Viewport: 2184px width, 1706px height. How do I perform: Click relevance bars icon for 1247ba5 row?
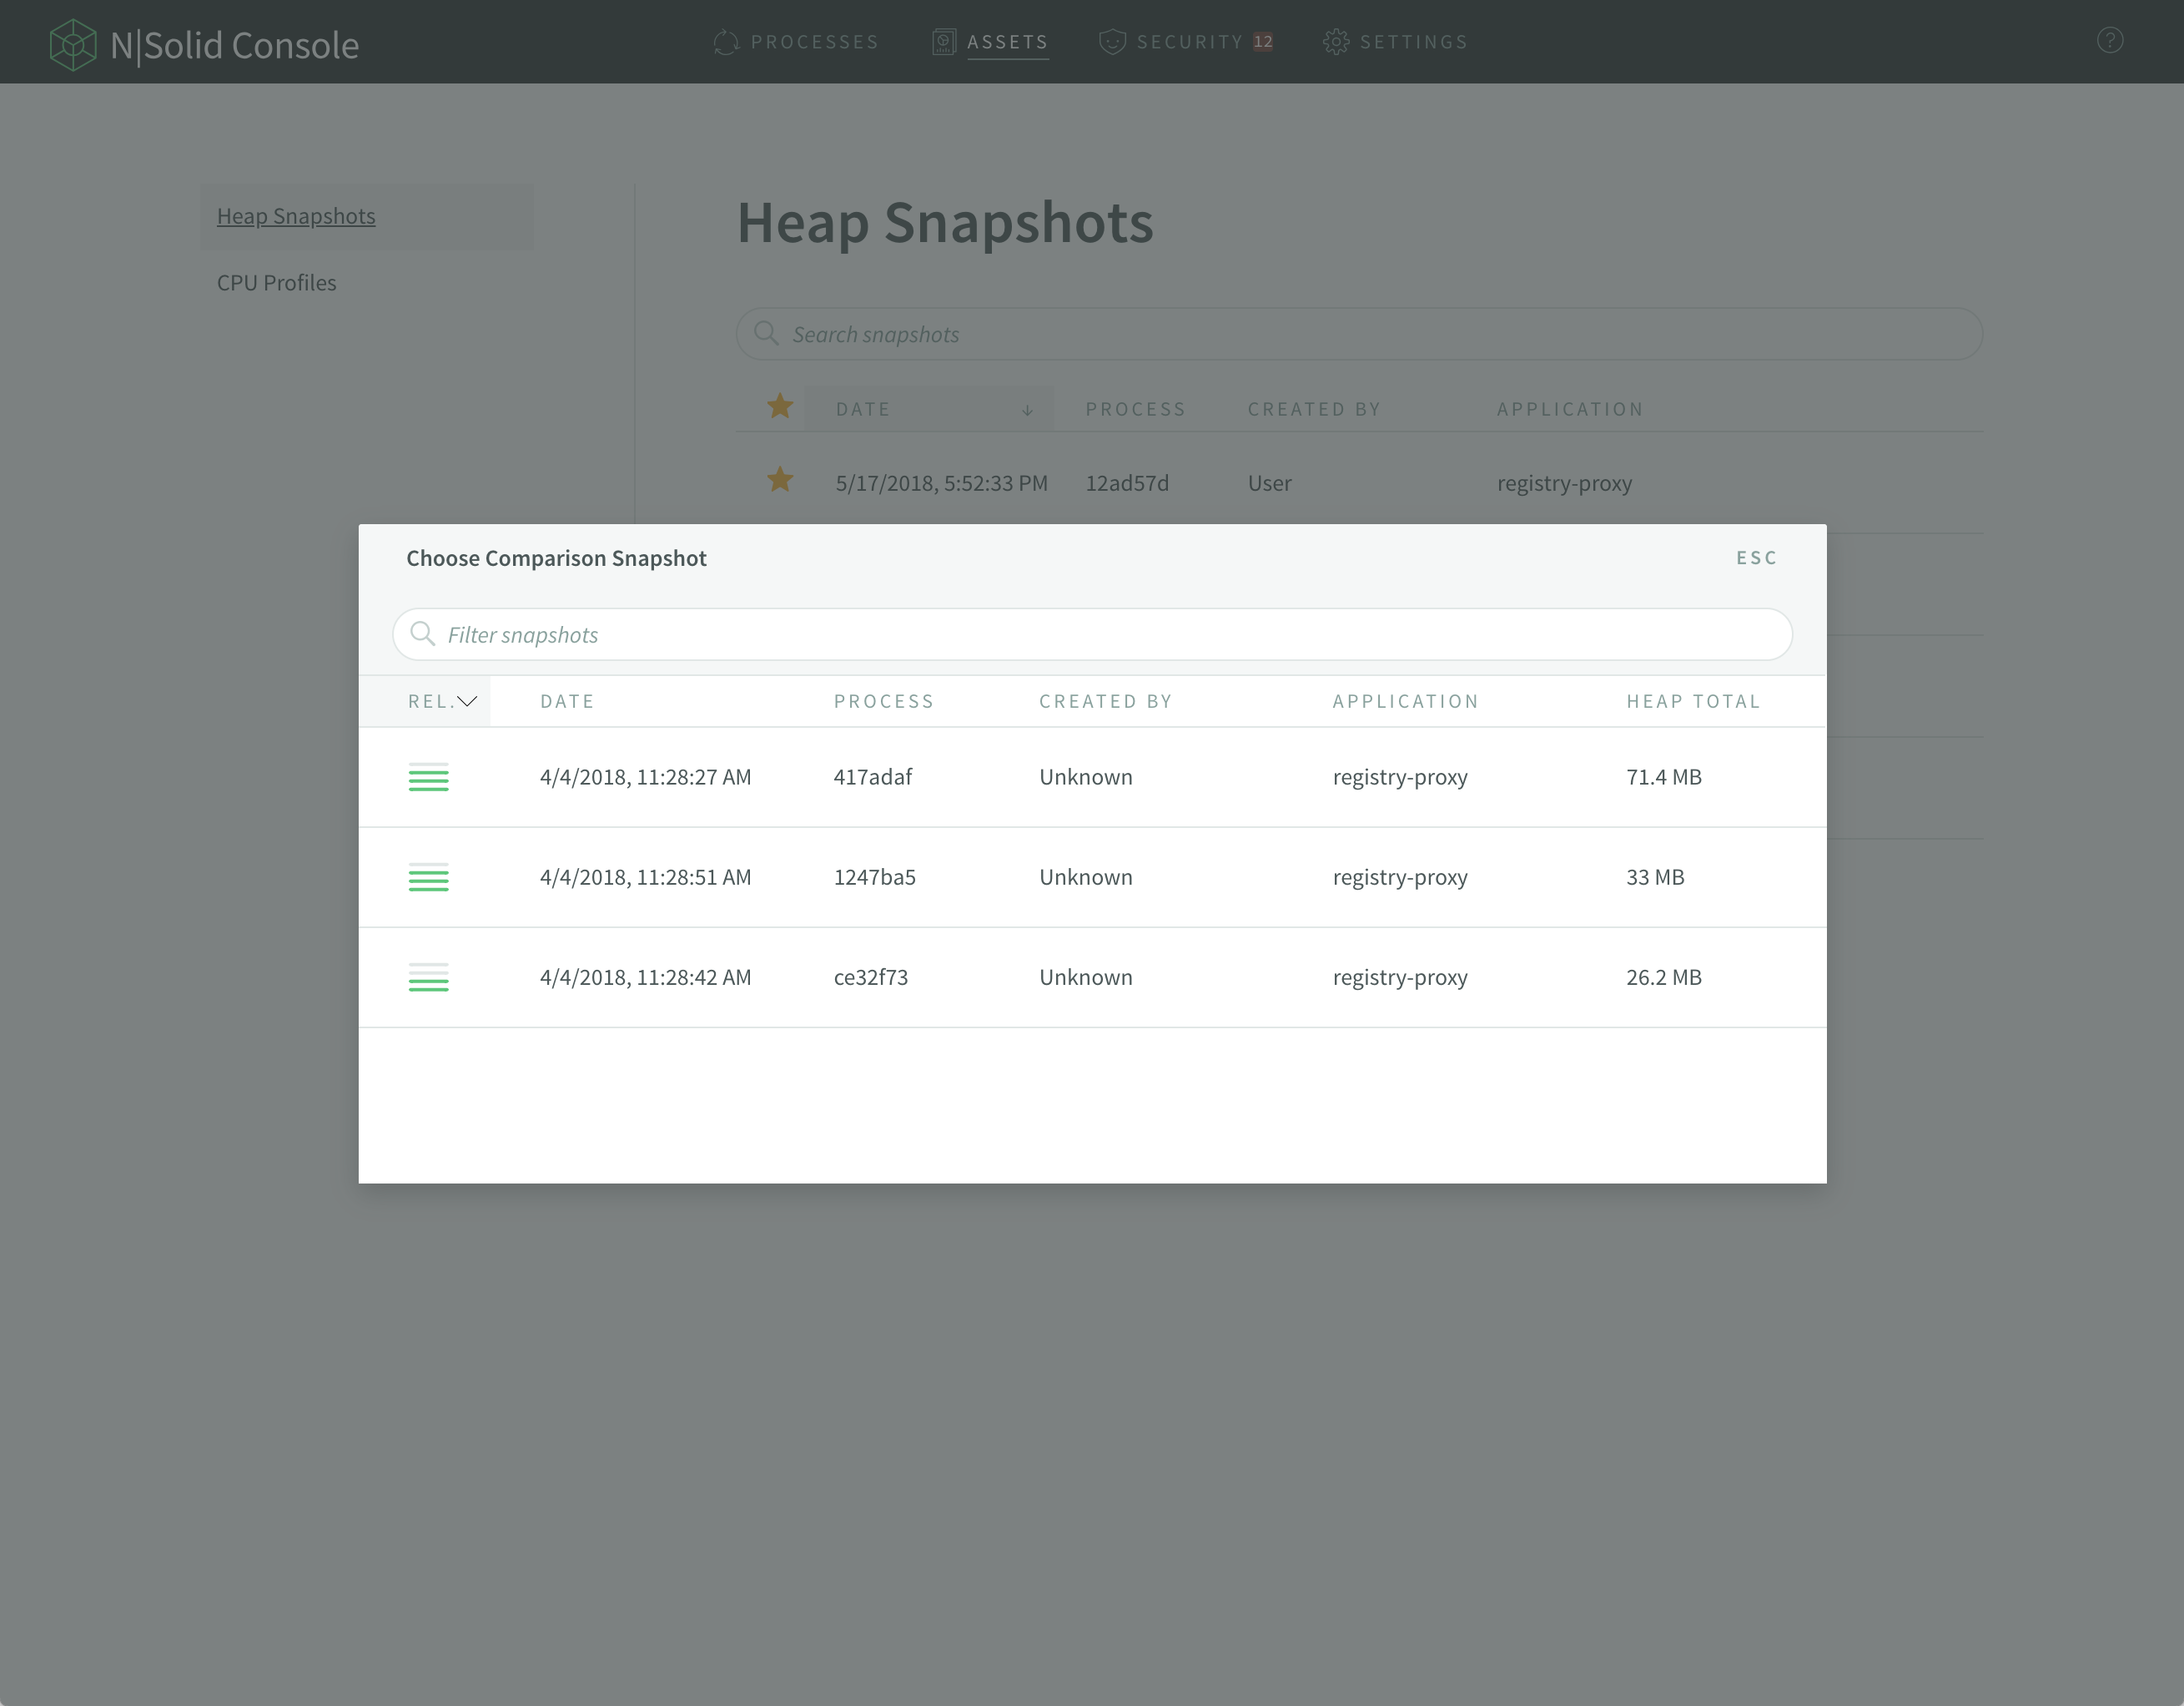coord(428,877)
